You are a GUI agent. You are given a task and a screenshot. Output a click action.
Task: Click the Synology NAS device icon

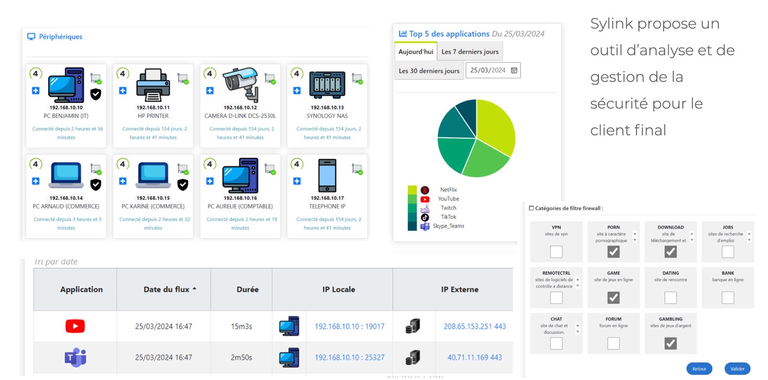click(x=327, y=85)
